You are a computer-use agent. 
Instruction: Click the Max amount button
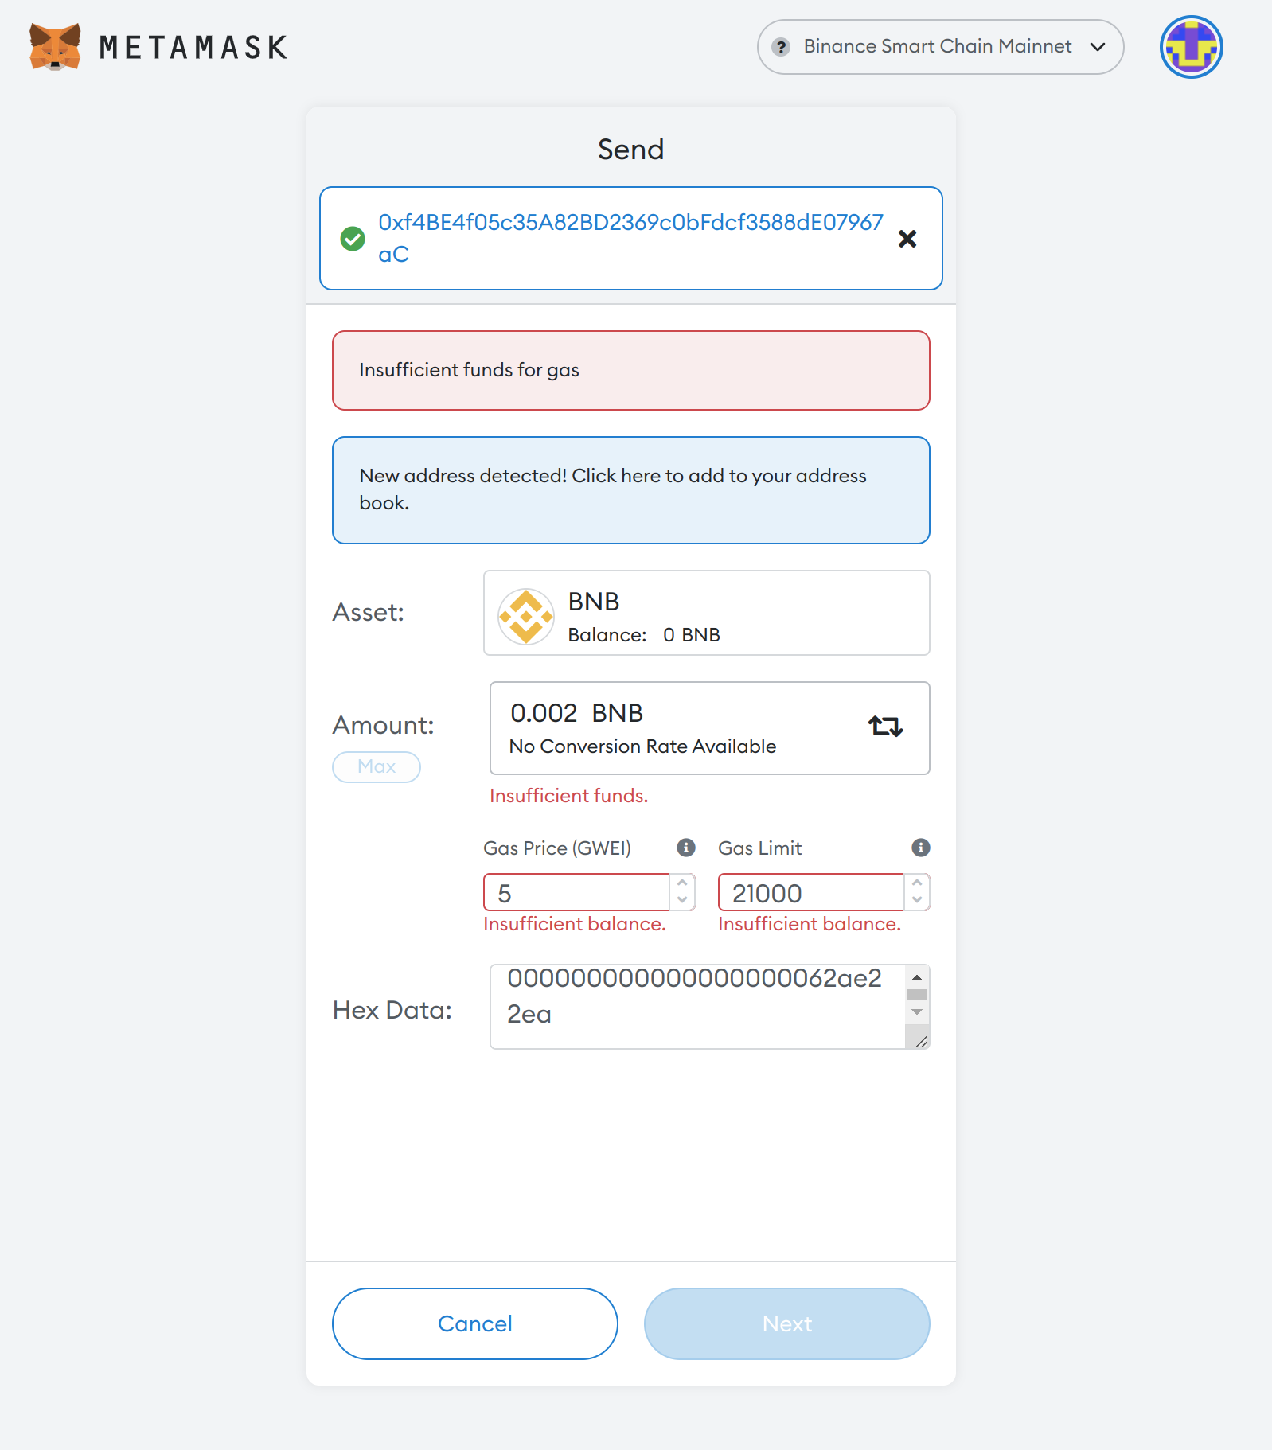point(376,766)
